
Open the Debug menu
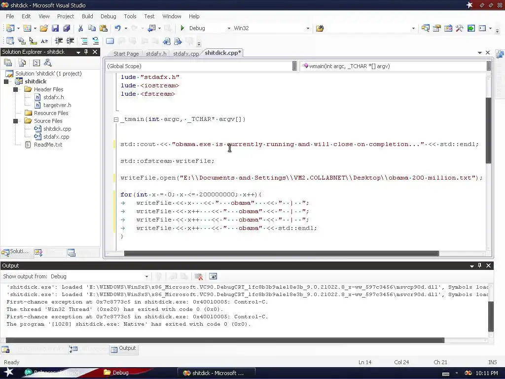point(108,16)
